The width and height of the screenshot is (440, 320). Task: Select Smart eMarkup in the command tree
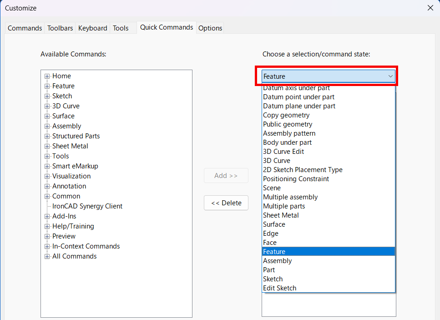point(75,166)
